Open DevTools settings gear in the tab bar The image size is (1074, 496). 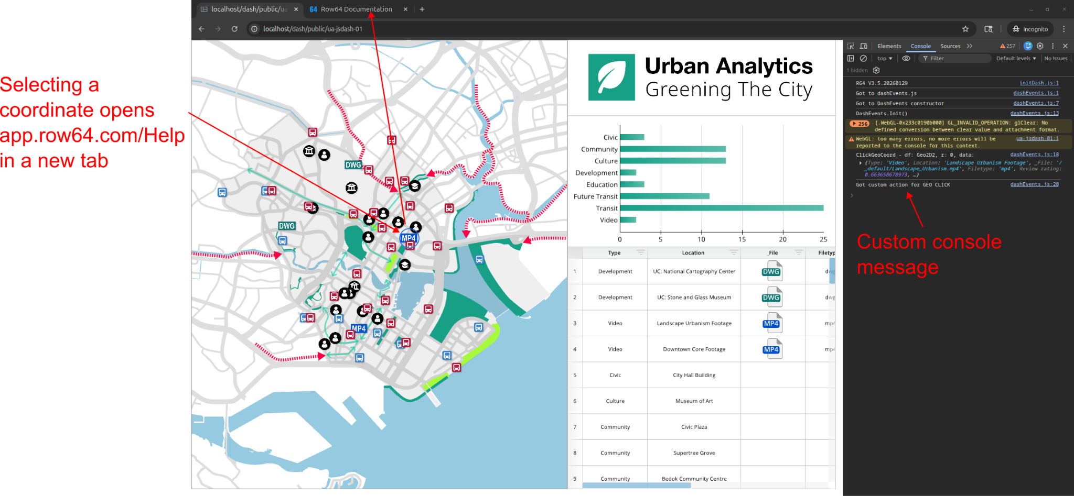[1040, 46]
